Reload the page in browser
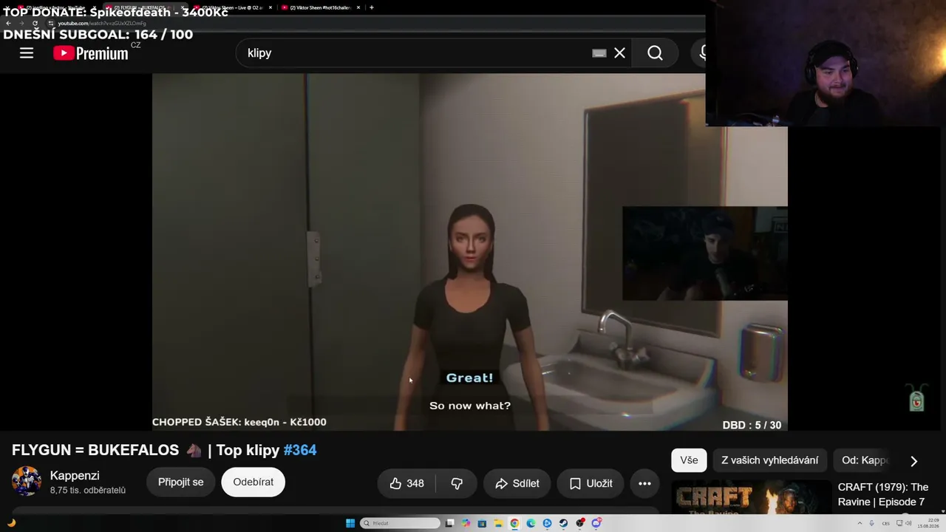The image size is (946, 532). coord(35,23)
